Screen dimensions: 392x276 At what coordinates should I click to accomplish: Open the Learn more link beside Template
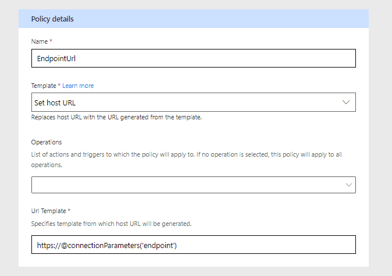78,86
